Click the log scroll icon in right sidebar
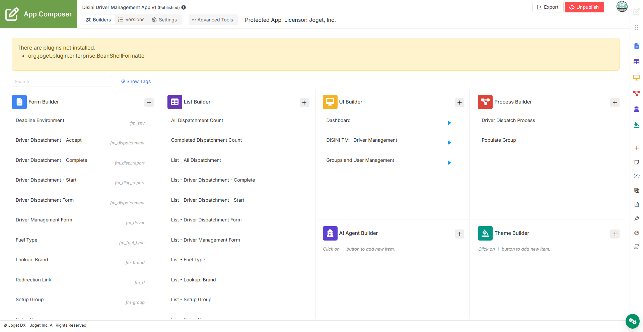The width and height of the screenshot is (643, 332). click(x=637, y=247)
